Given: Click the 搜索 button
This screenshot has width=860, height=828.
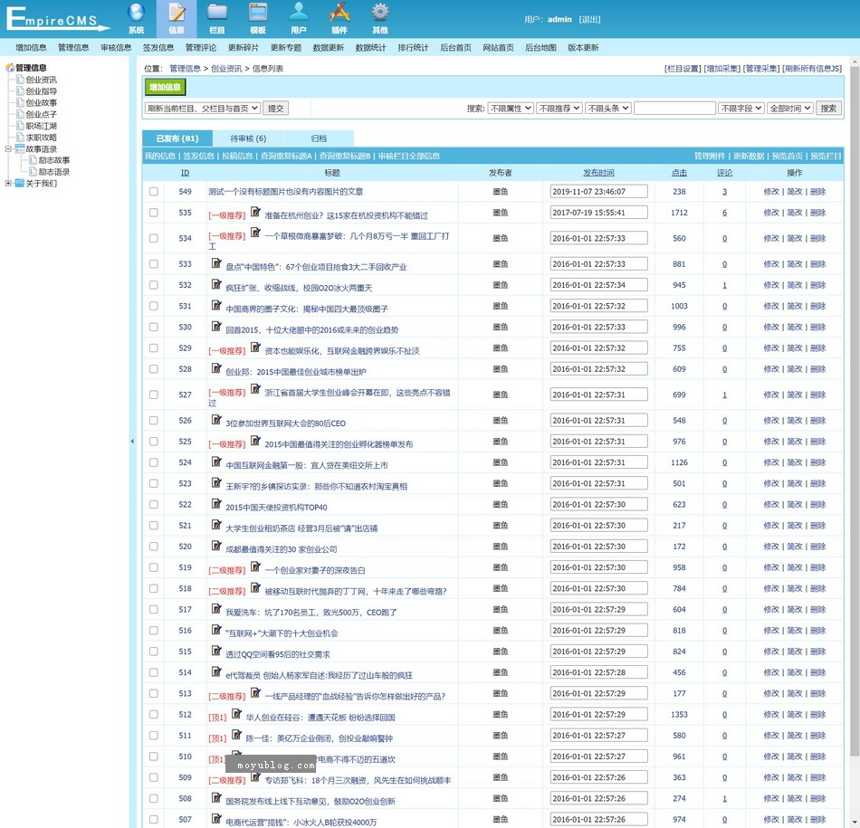Looking at the screenshot, I should point(828,108).
